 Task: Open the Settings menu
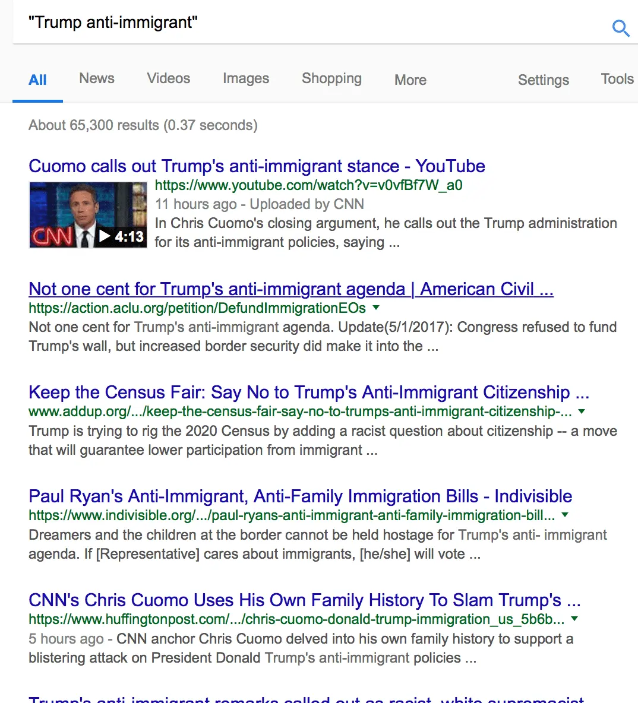point(543,80)
